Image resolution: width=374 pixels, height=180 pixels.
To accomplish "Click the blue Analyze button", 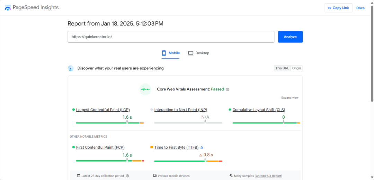I will (290, 37).
